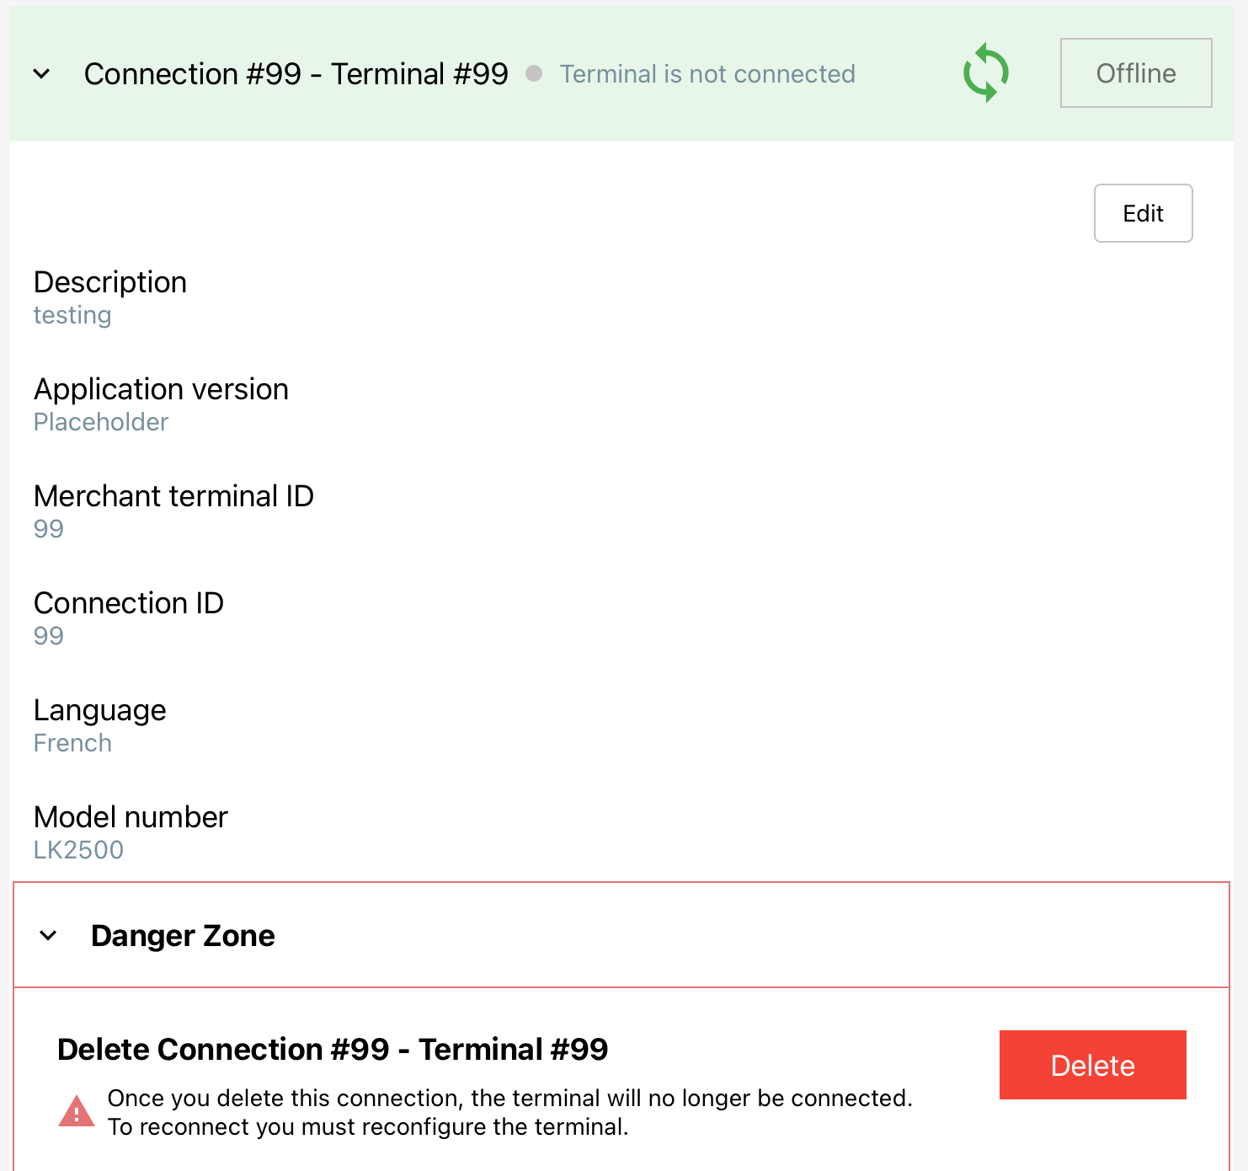
Task: Click the 'Terminal is not connected' status text
Action: tap(707, 74)
